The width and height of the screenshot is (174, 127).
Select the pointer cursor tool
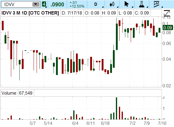[x=127, y=5]
